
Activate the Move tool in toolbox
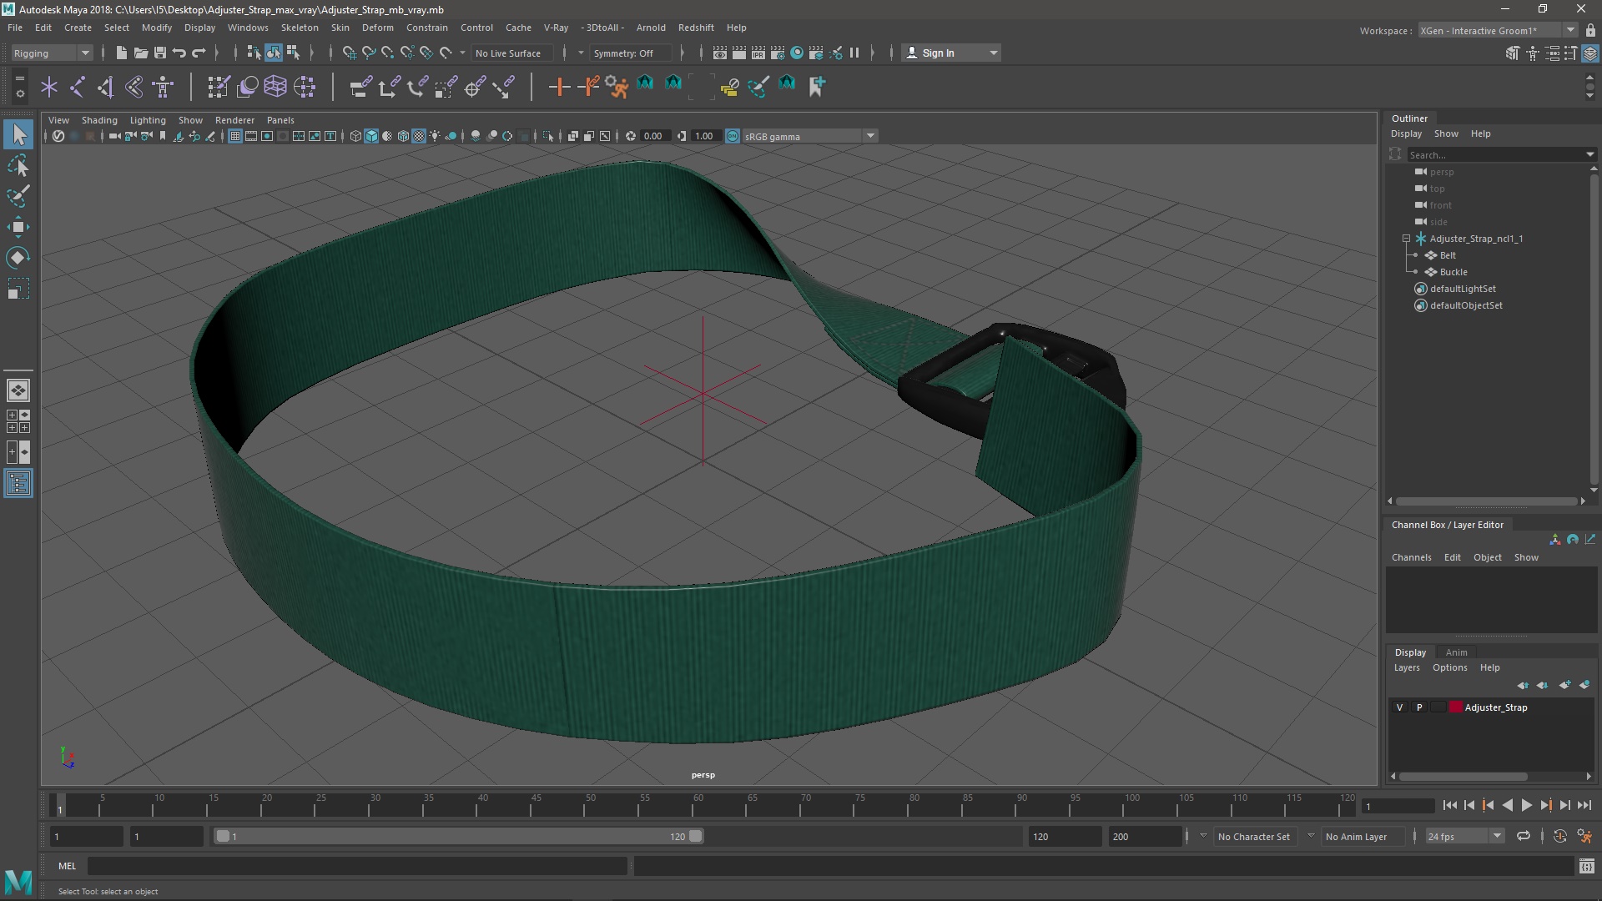point(18,227)
